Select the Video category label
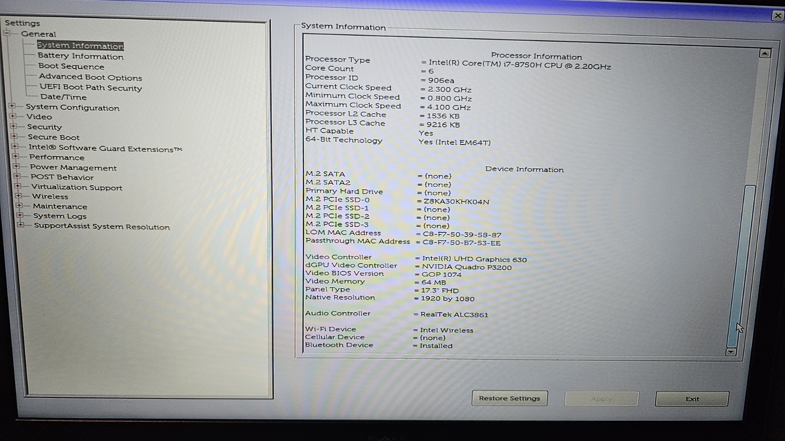The width and height of the screenshot is (785, 441). click(39, 117)
